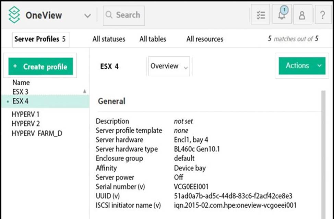Open the Overview view selector dropdown
Image resolution: width=334 pixels, height=219 pixels.
click(x=169, y=66)
